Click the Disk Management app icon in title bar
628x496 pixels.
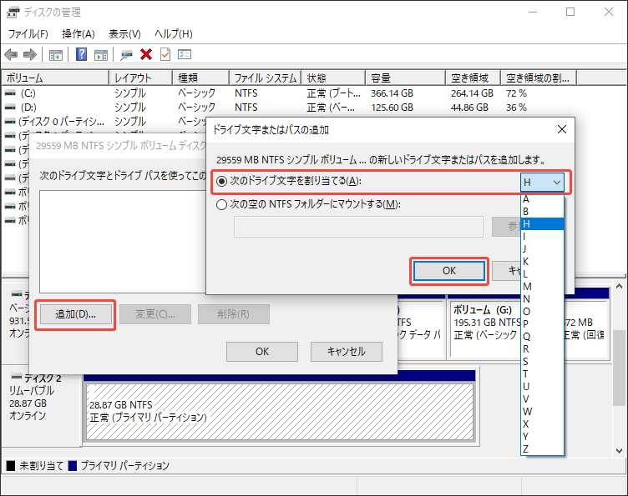point(13,13)
